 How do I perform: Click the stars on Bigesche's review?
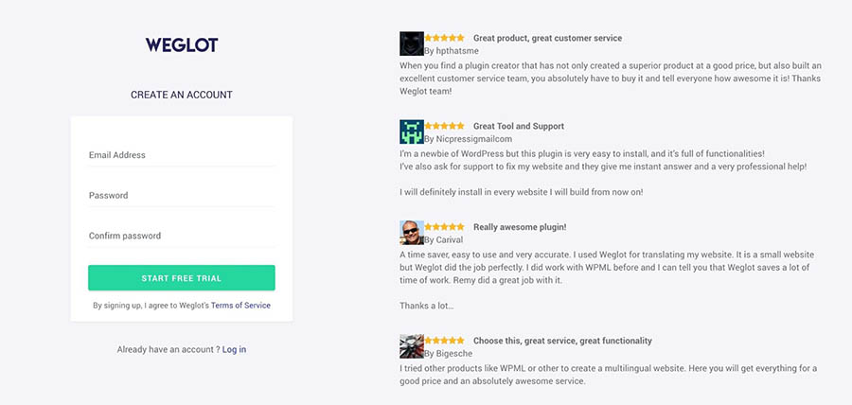[444, 340]
